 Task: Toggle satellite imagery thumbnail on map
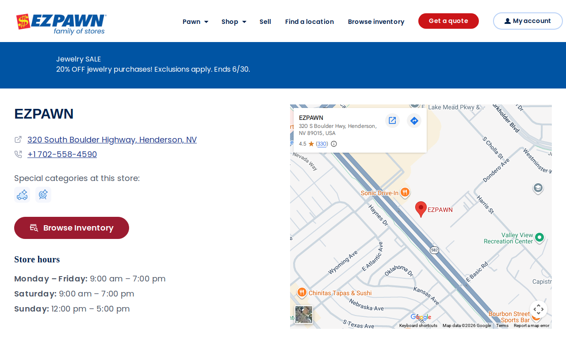click(304, 315)
